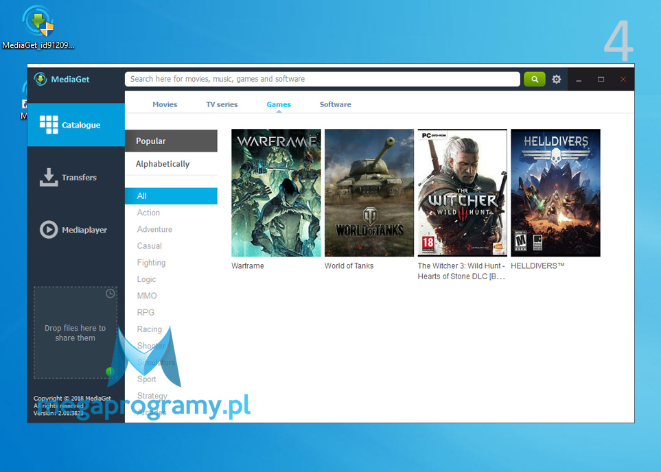The width and height of the screenshot is (661, 472).
Task: Click the clock icon in drop zone
Action: point(111,294)
